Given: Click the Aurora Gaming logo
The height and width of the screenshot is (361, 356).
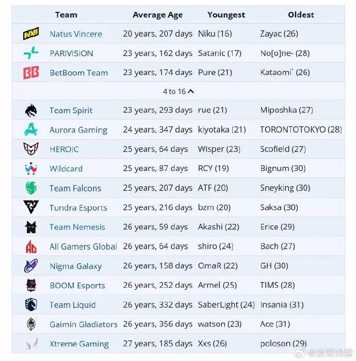Looking at the screenshot, I should click(x=31, y=129).
